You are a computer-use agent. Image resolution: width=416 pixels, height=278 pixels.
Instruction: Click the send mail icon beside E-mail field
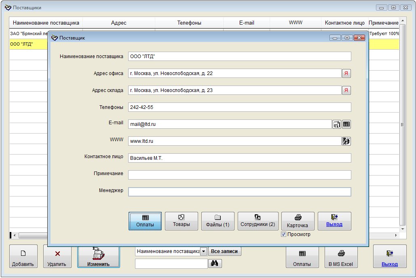336,124
